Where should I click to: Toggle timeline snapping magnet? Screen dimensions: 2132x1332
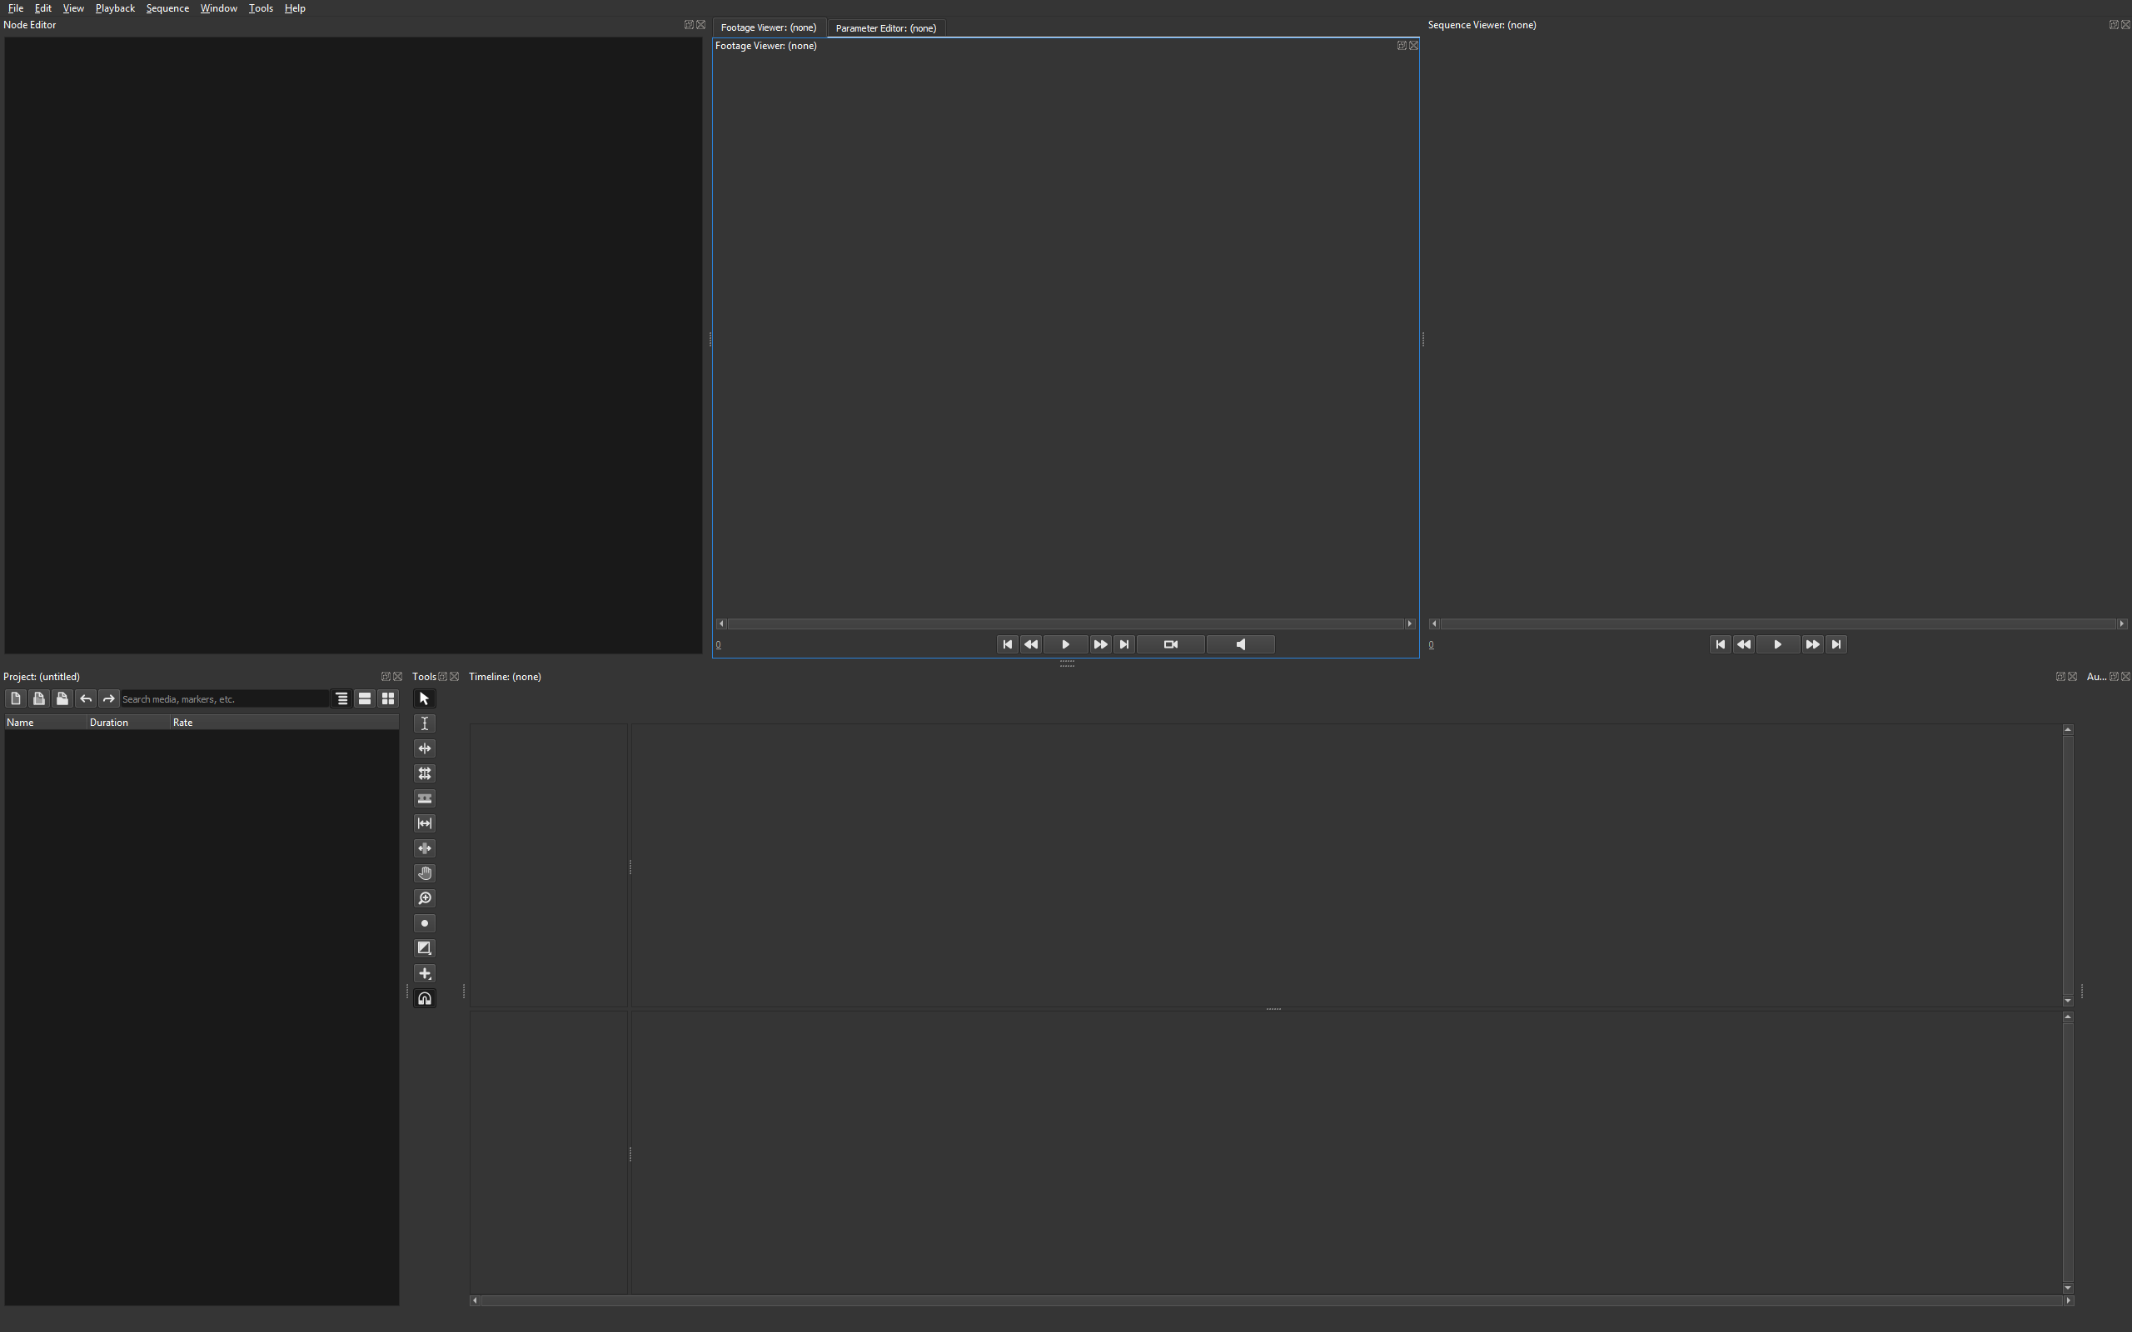424,998
